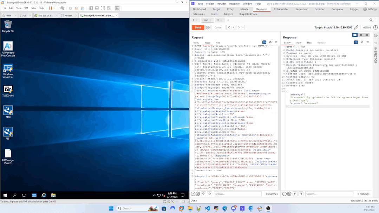This screenshot has width=379, height=213.
Task: Open Response pane hamburger options menu
Action: [x=368, y=42]
